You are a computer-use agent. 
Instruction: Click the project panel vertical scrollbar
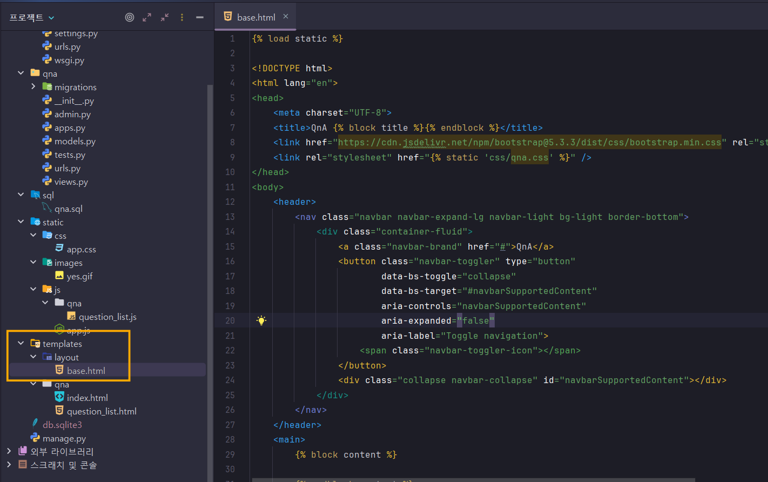point(210,270)
